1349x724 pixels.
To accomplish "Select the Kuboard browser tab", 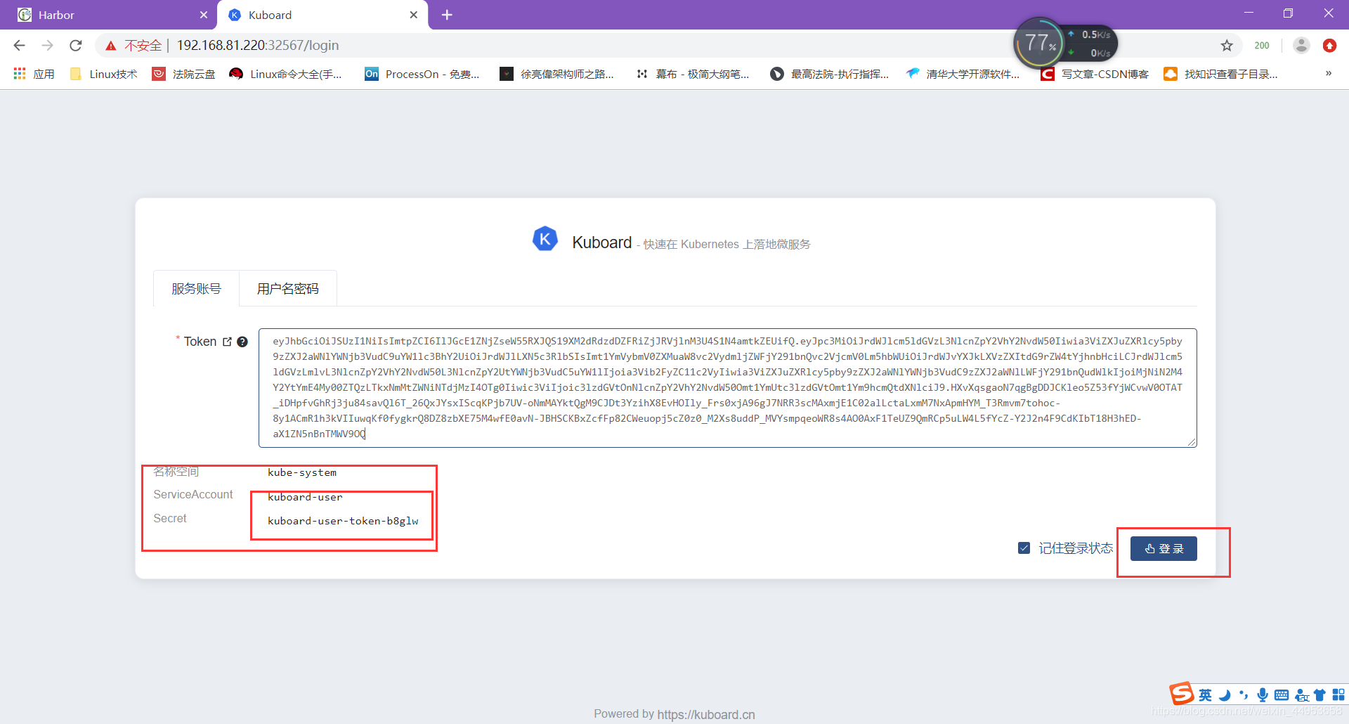I will [x=323, y=15].
